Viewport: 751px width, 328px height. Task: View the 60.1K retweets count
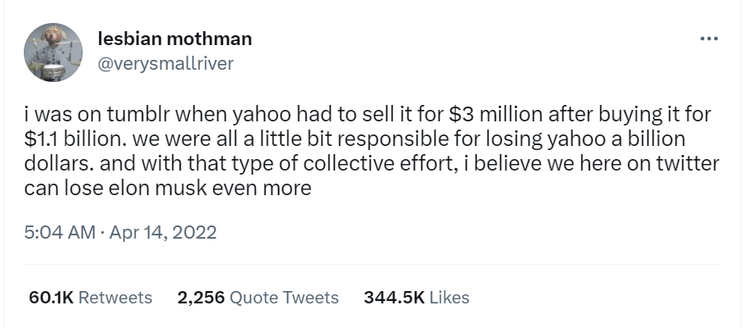pyautogui.click(x=51, y=297)
